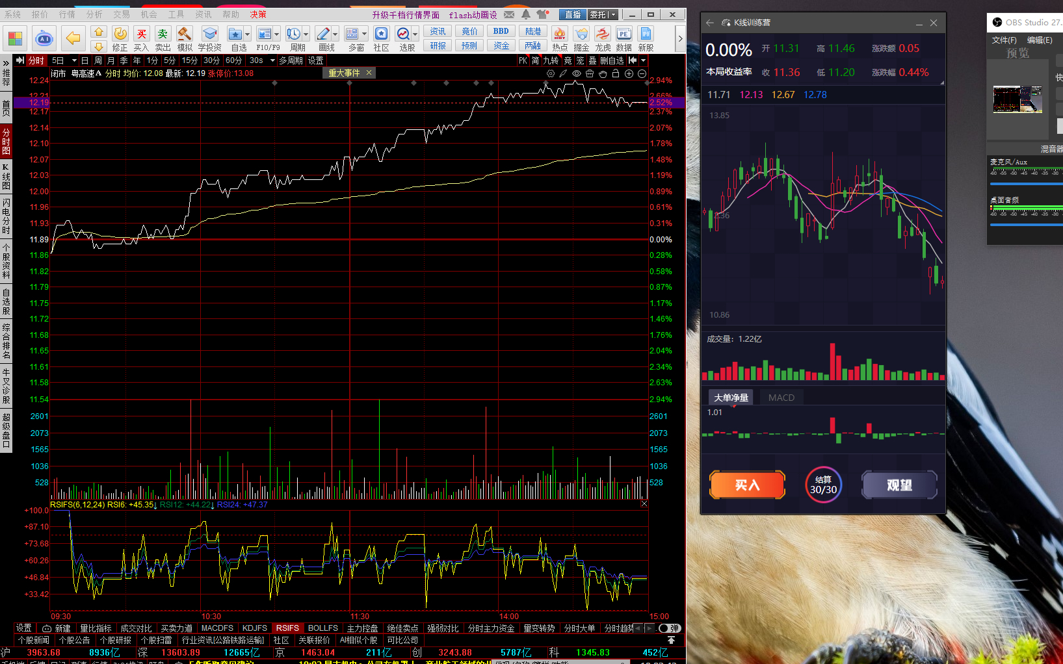Viewport: 1063px width, 664px height.
Task: Click the 社区 community toolbar icon
Action: coord(381,39)
